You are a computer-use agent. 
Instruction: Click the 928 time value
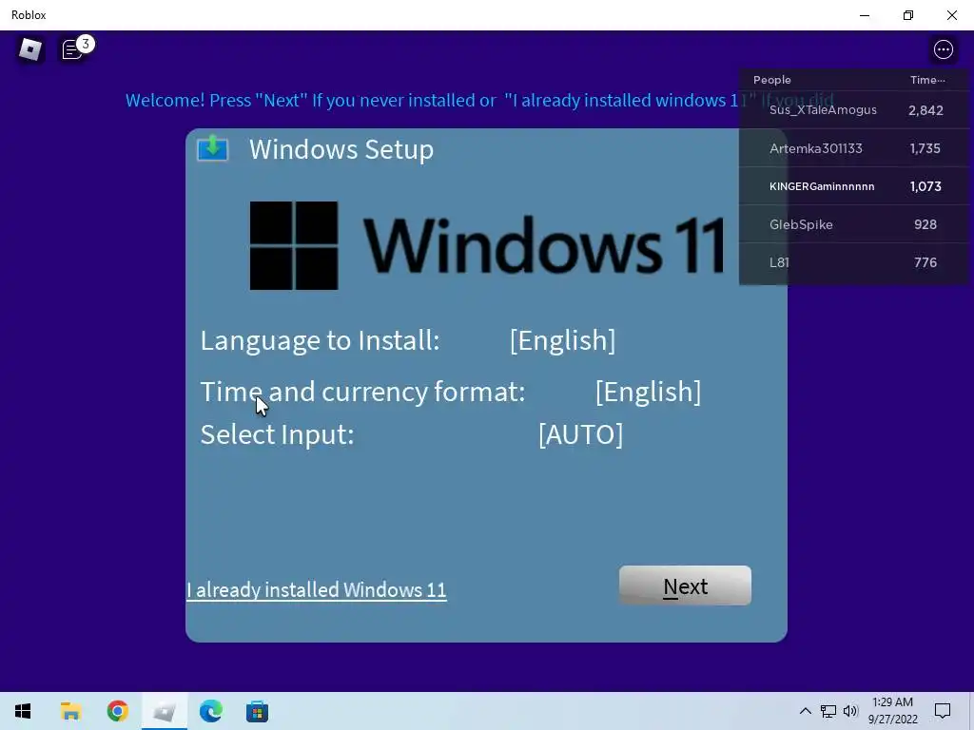coord(925,224)
